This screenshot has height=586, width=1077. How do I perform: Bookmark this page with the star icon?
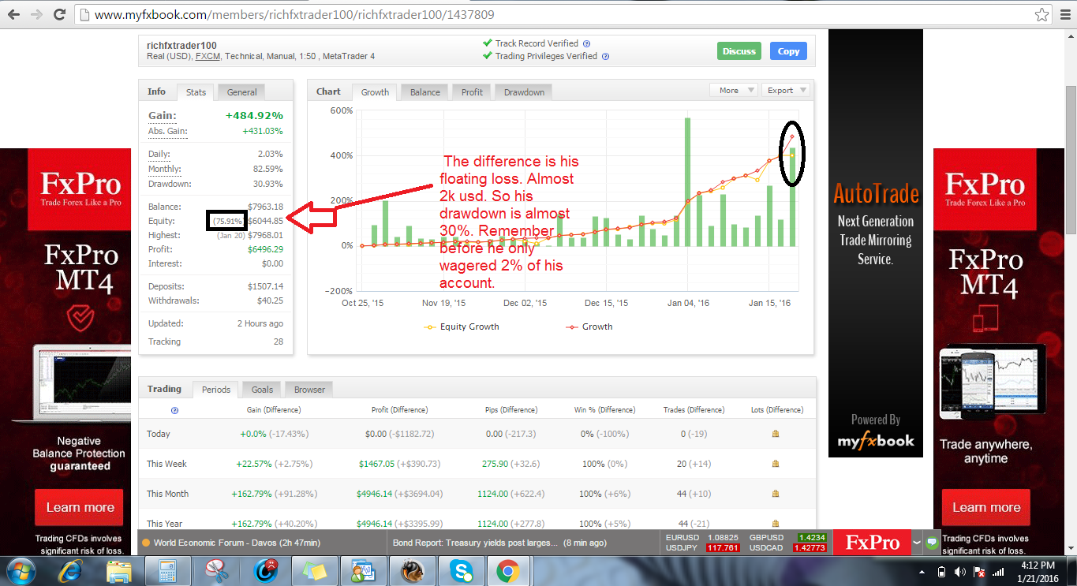pyautogui.click(x=1040, y=14)
